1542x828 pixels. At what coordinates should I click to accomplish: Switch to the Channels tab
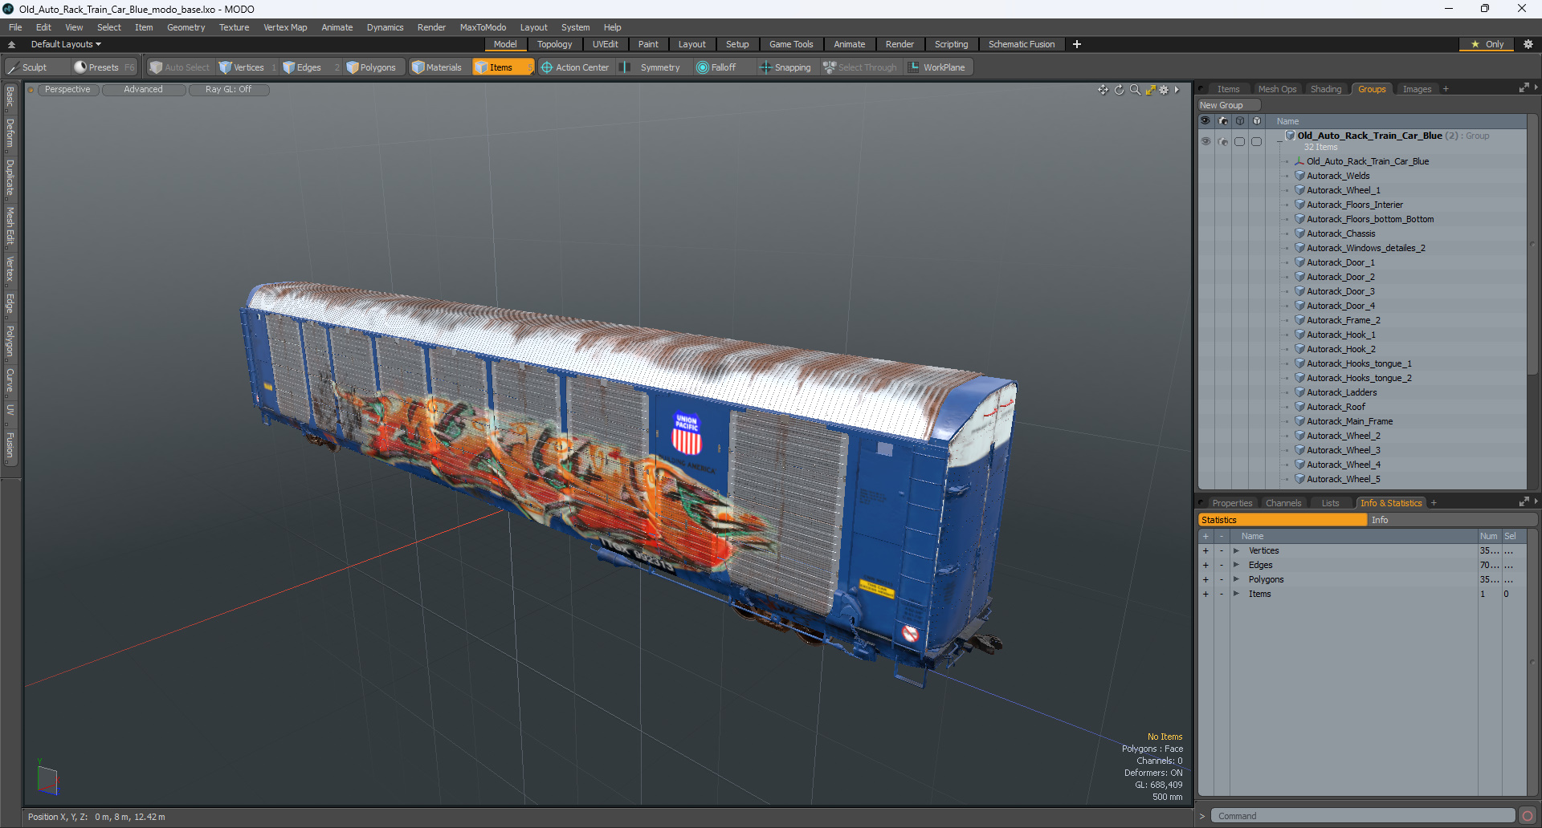tap(1283, 503)
